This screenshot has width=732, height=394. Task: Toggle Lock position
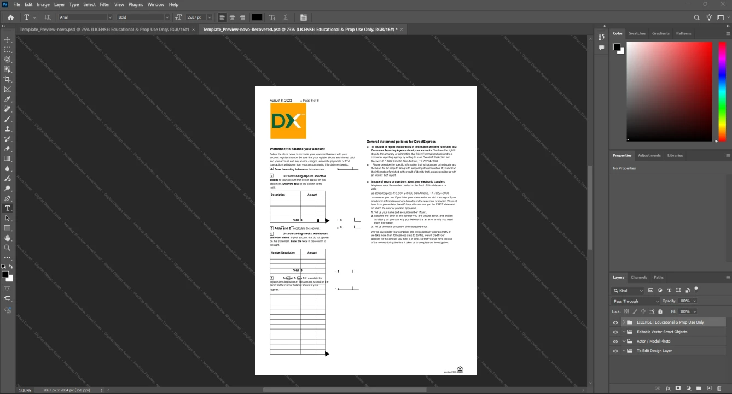coord(643,311)
